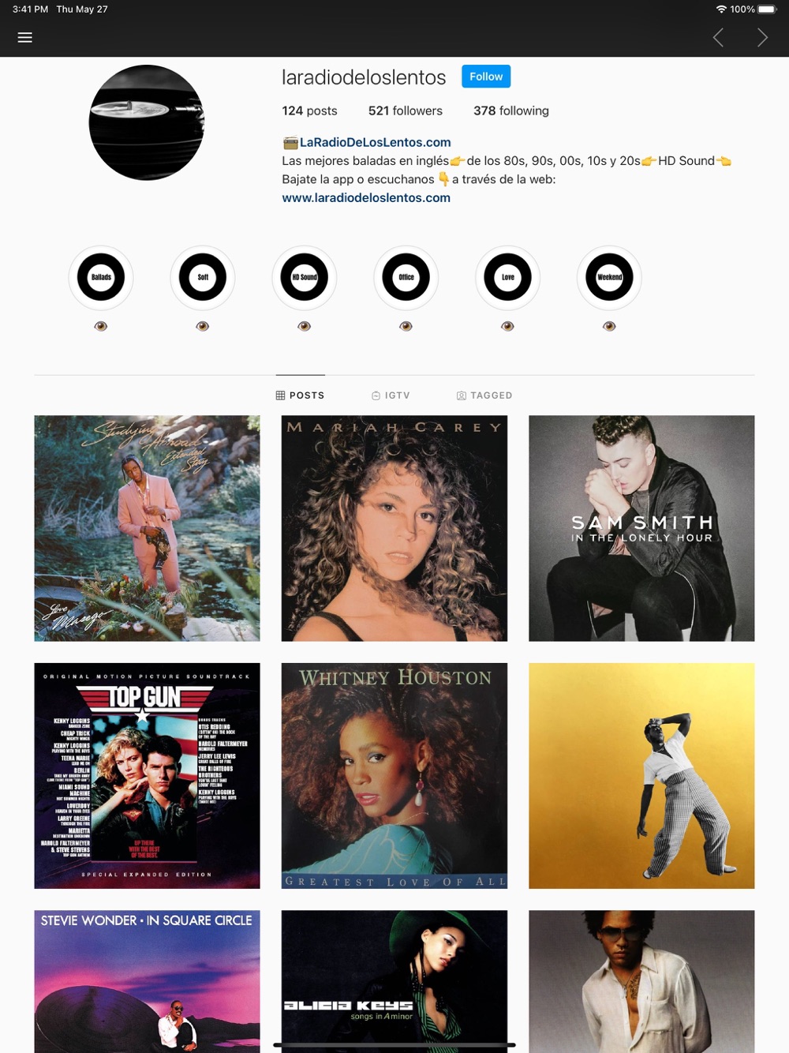The height and width of the screenshot is (1053, 789).
Task: Open the Mariah Carey album post
Action: (394, 528)
